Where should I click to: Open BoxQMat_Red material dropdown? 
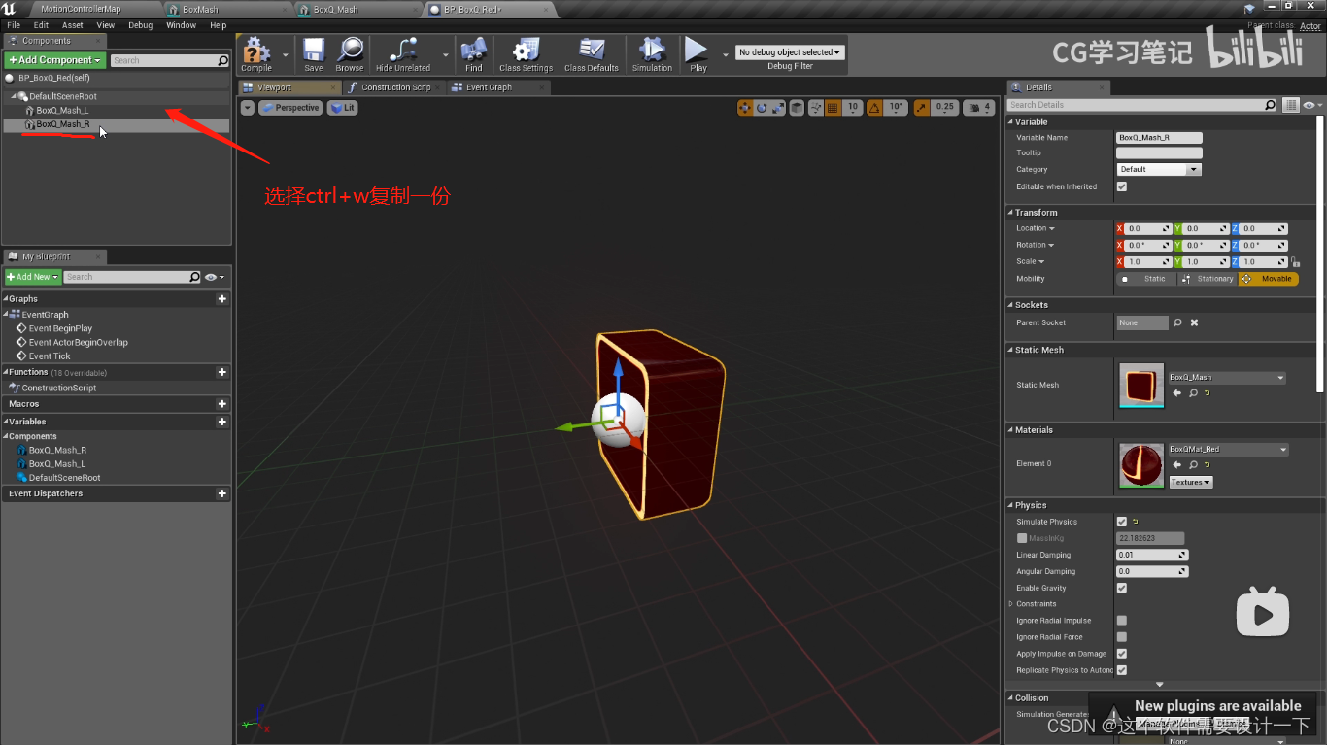tap(1227, 450)
